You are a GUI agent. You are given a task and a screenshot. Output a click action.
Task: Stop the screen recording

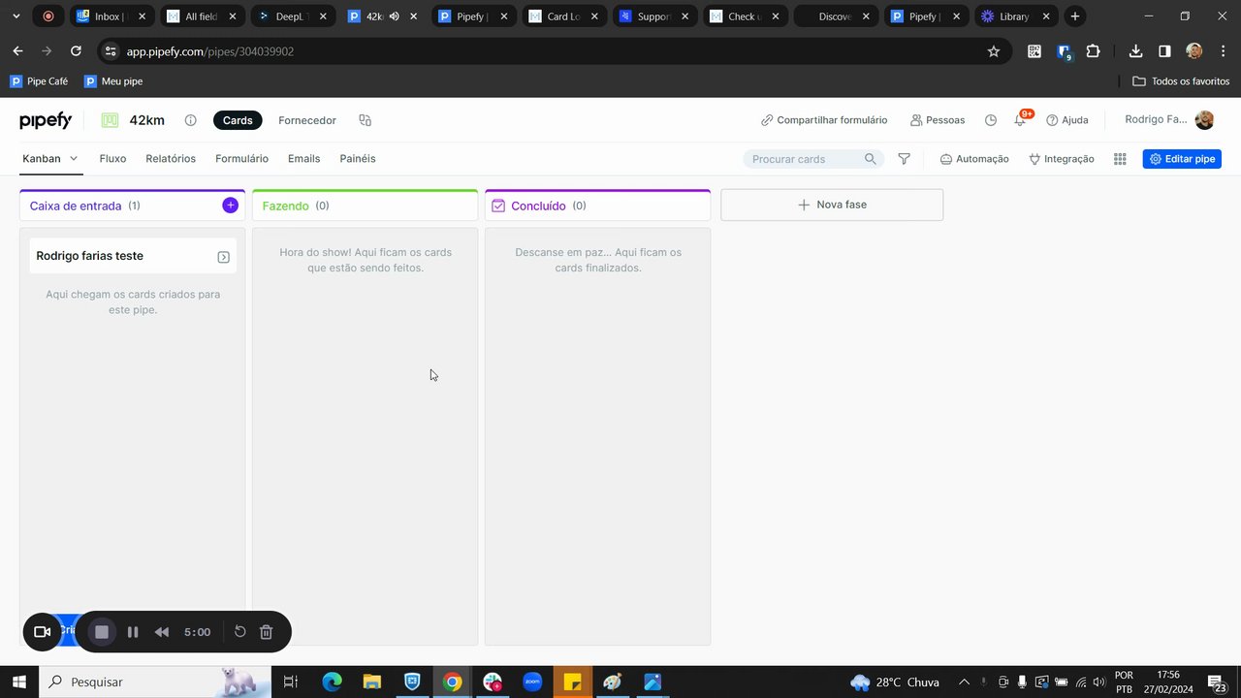pos(101,632)
